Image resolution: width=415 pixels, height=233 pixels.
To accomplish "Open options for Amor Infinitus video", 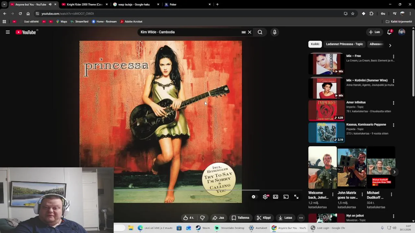I will coord(394,103).
